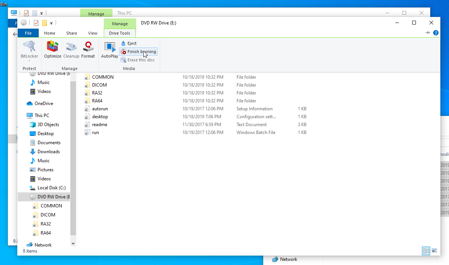Open the Quick Access Toolbar dropdown arrow
The height and width of the screenshot is (265, 449).
pos(51,23)
